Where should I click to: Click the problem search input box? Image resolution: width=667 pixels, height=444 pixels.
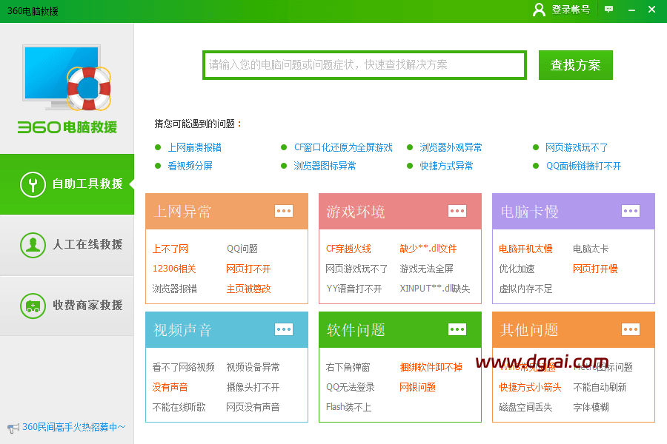[x=363, y=65]
